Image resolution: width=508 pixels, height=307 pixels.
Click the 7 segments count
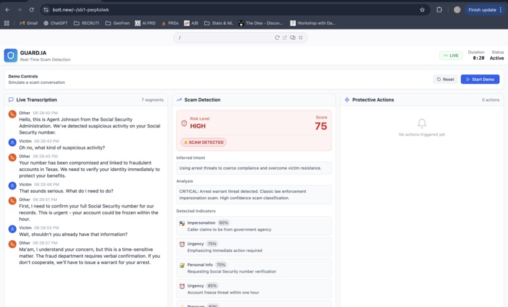point(153,100)
